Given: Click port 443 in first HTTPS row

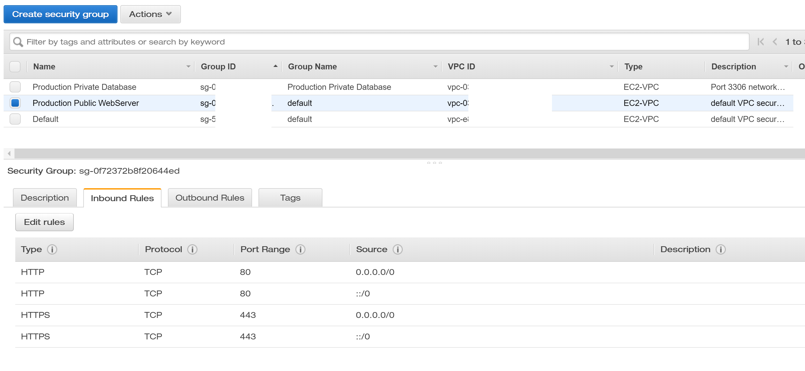Looking at the screenshot, I should coord(248,315).
